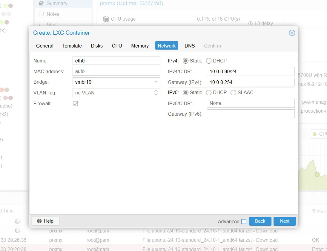Image resolution: width=327 pixels, height=251 pixels.
Task: Select Static radio for IPv4
Action: tap(186, 61)
